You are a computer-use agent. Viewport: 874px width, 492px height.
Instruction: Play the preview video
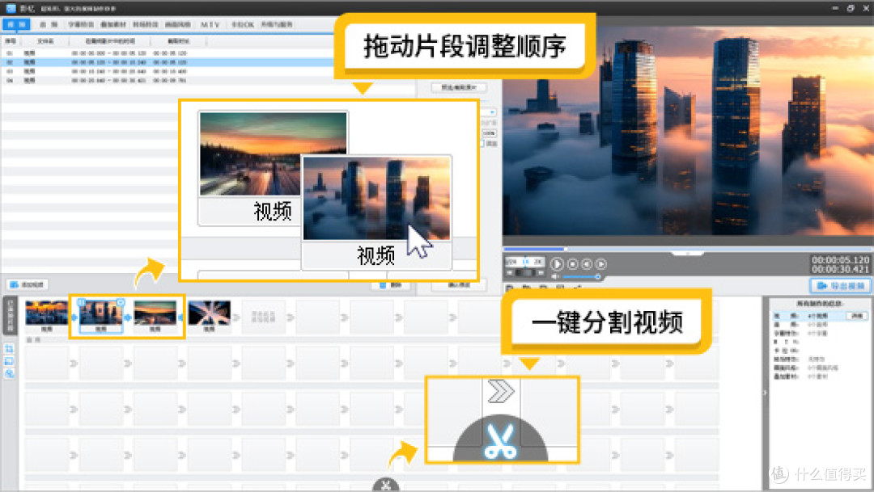click(556, 264)
